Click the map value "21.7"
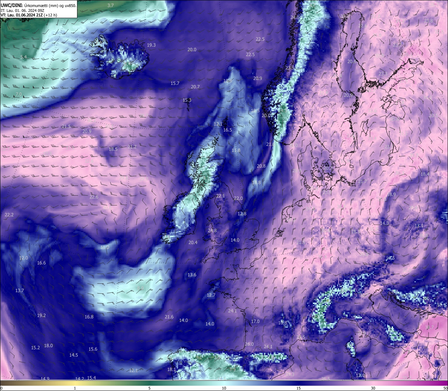Screen dimensions: 448x391 click(x=362, y=181)
